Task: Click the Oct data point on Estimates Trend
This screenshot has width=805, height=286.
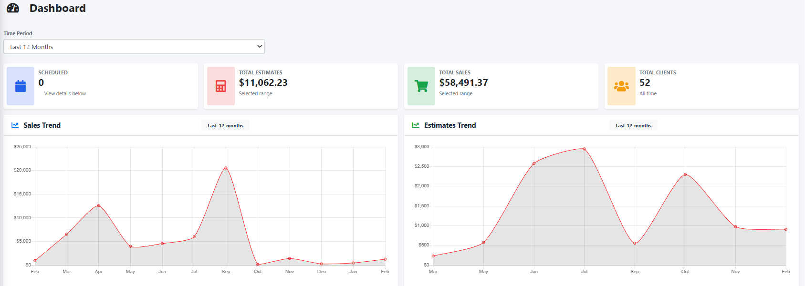Action: [x=685, y=174]
